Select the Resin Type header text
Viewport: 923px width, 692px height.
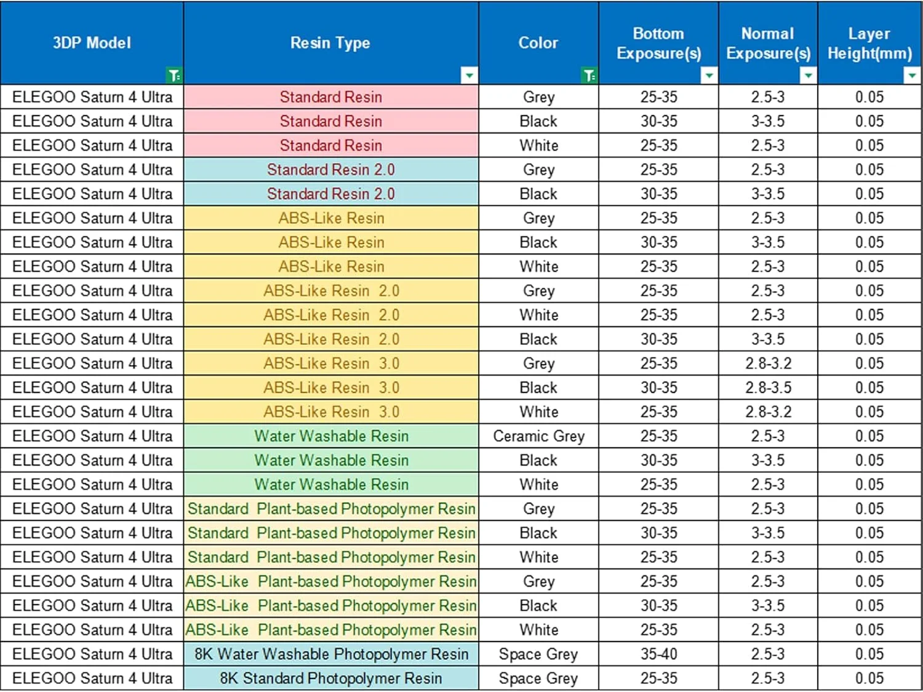(330, 42)
